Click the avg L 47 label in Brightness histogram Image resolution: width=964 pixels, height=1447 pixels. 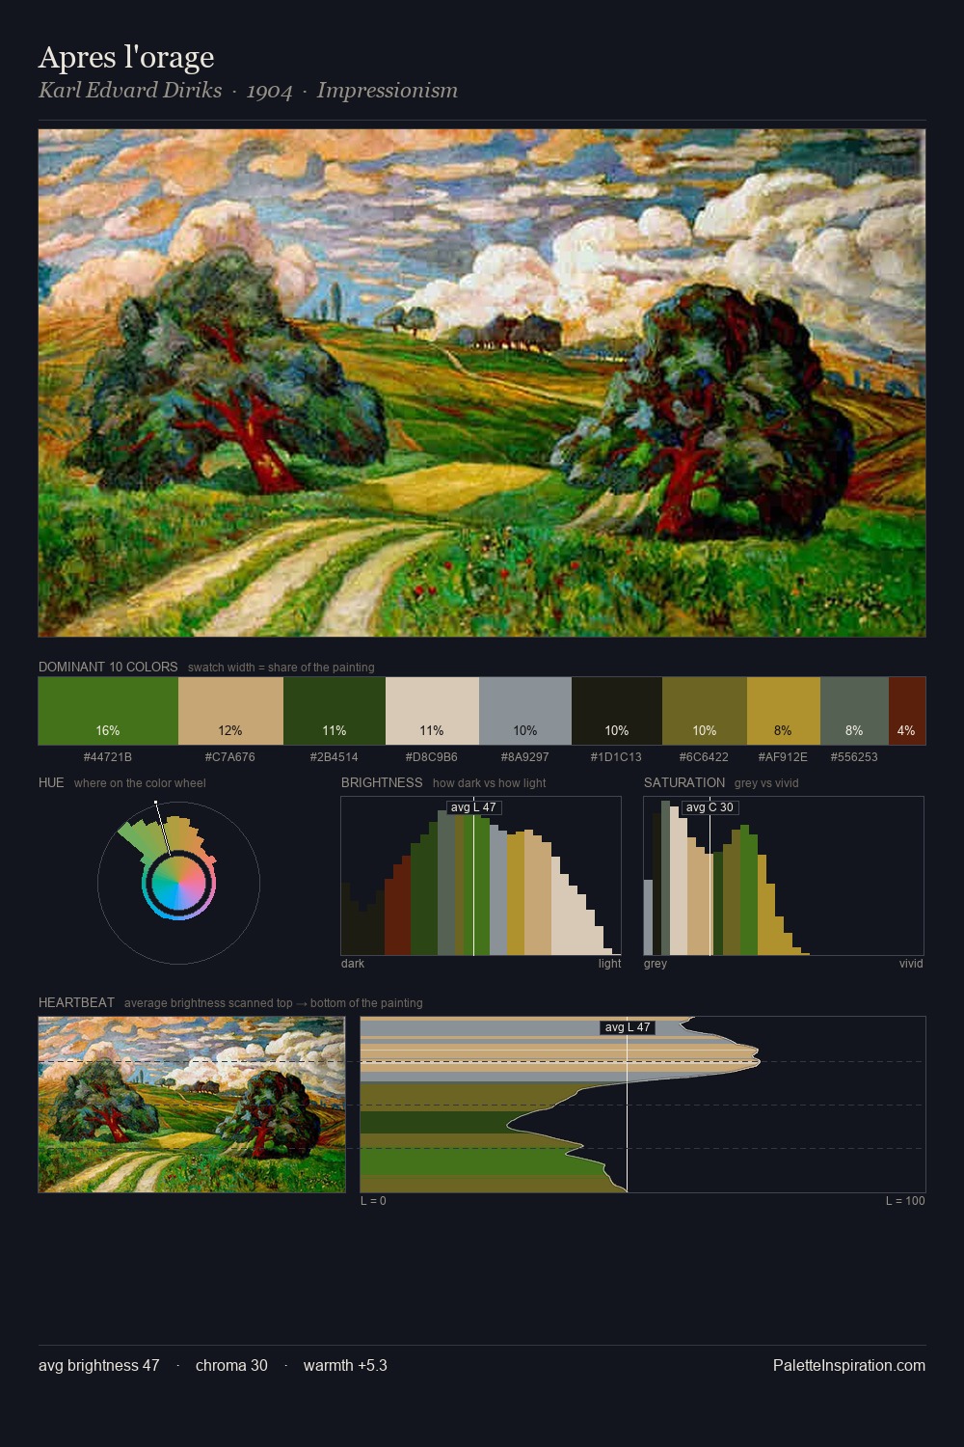(473, 807)
